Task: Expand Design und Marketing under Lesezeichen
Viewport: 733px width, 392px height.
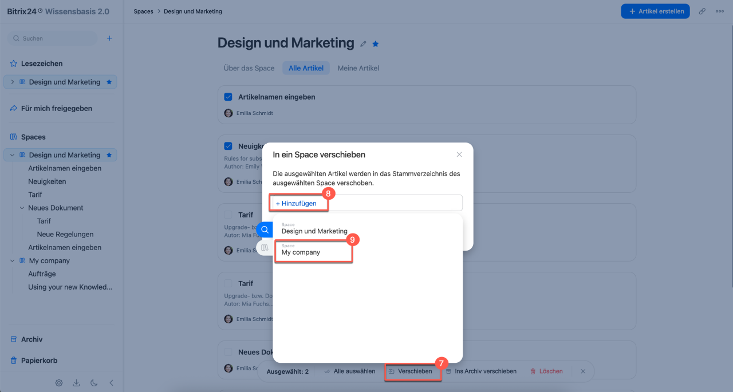Action: (13, 82)
